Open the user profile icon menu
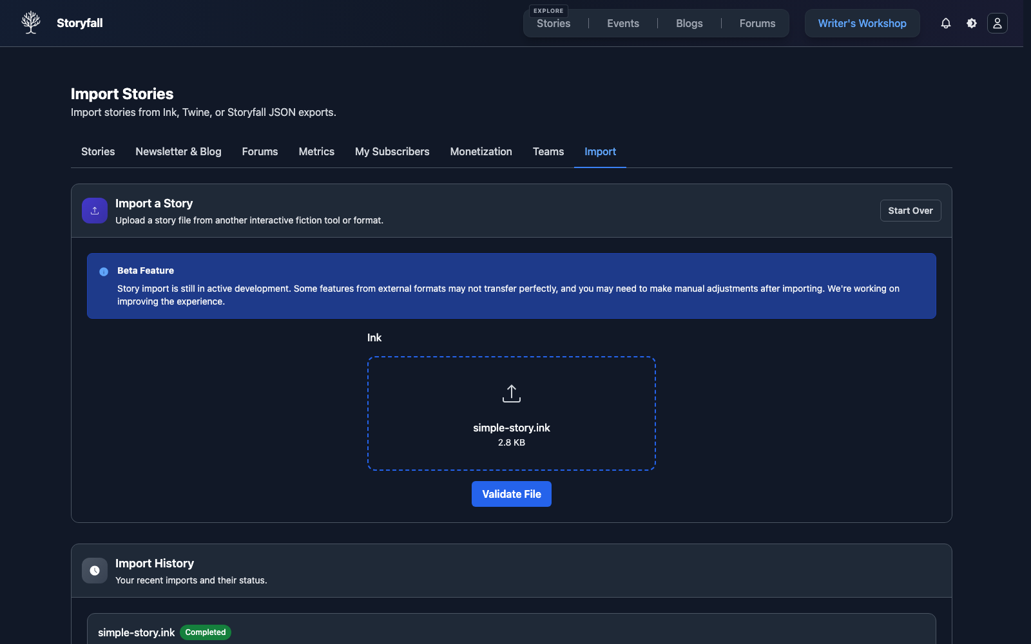This screenshot has height=644, width=1031. click(997, 23)
